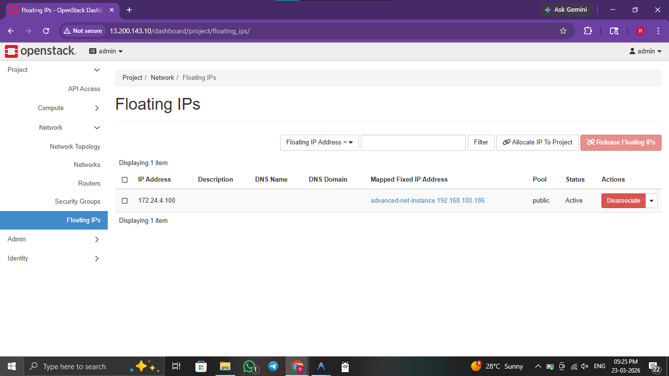Click the Not secure site info badge
Image resolution: width=669 pixels, height=376 pixels.
(83, 31)
